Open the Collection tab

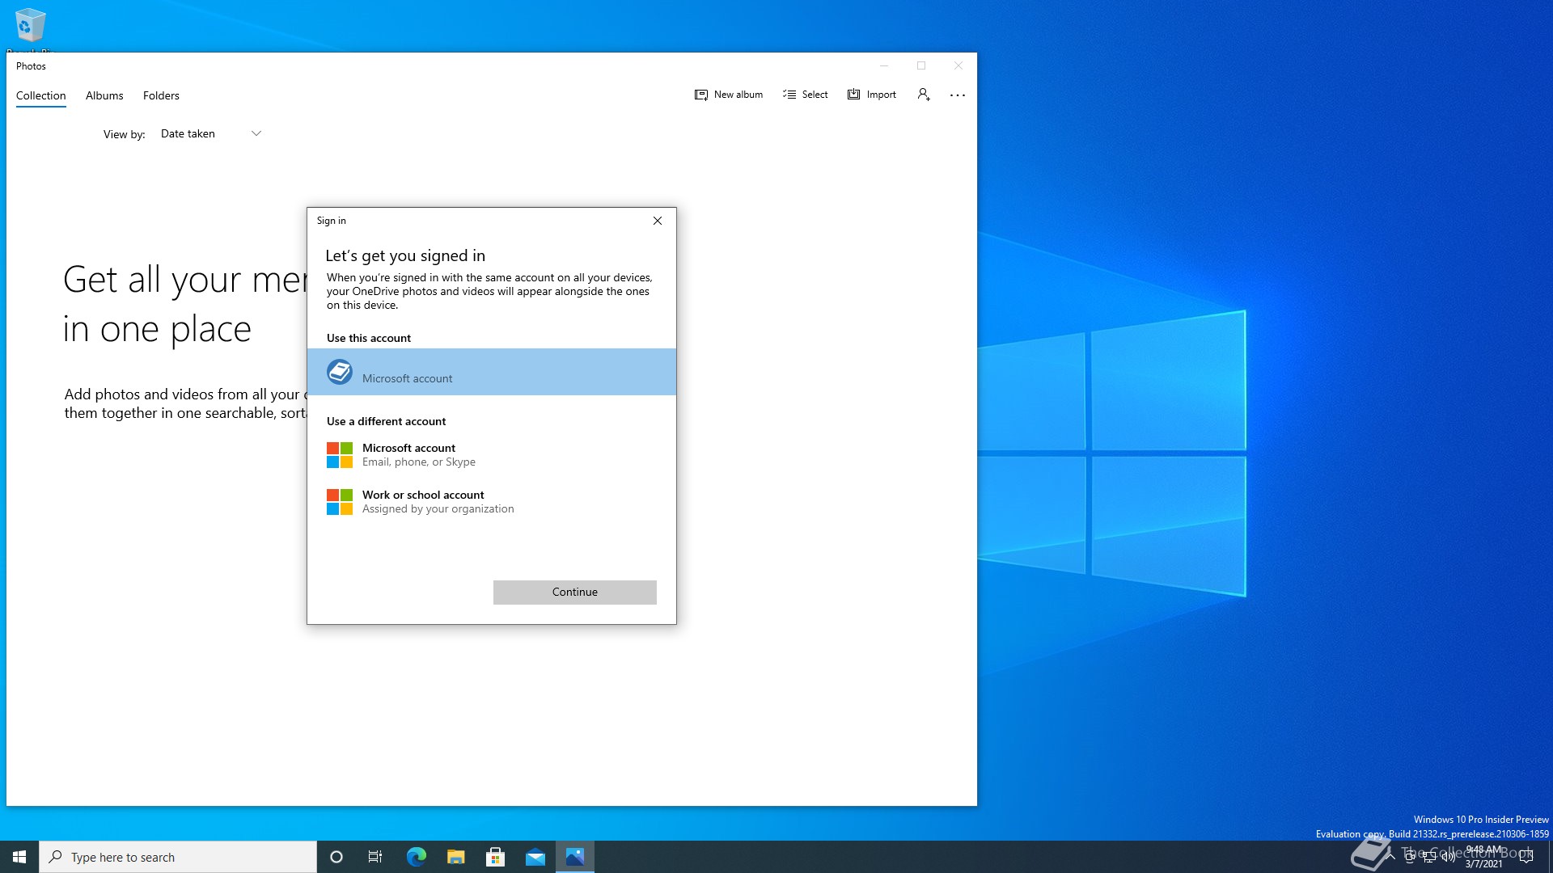pos(41,95)
